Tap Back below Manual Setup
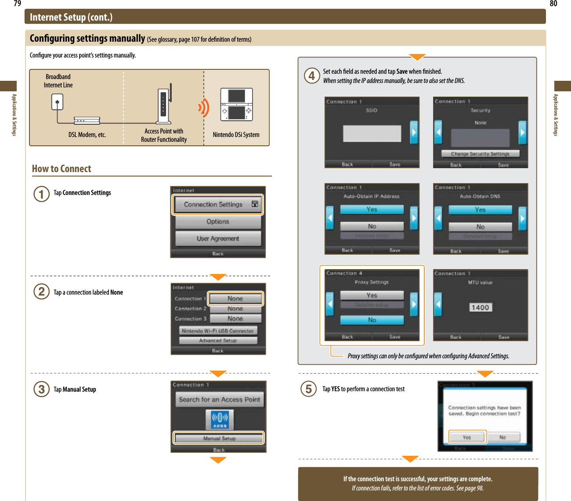The height and width of the screenshot is (501, 571). [x=219, y=450]
